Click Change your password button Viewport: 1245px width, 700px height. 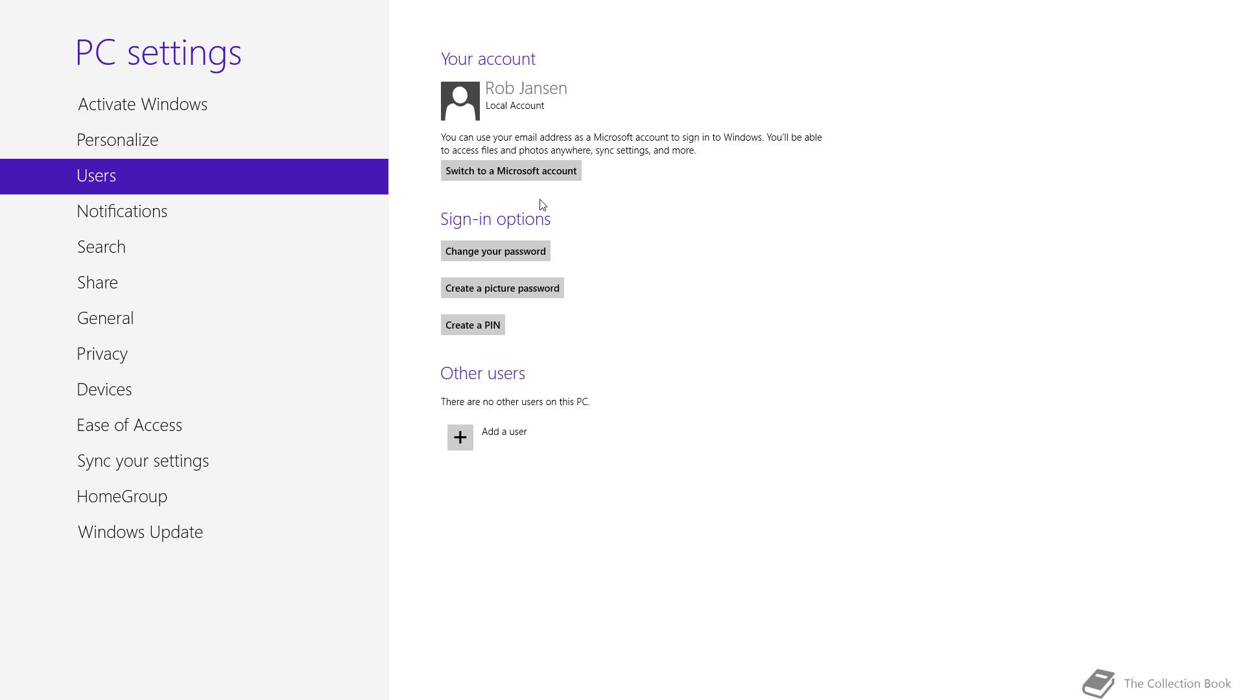pos(495,251)
